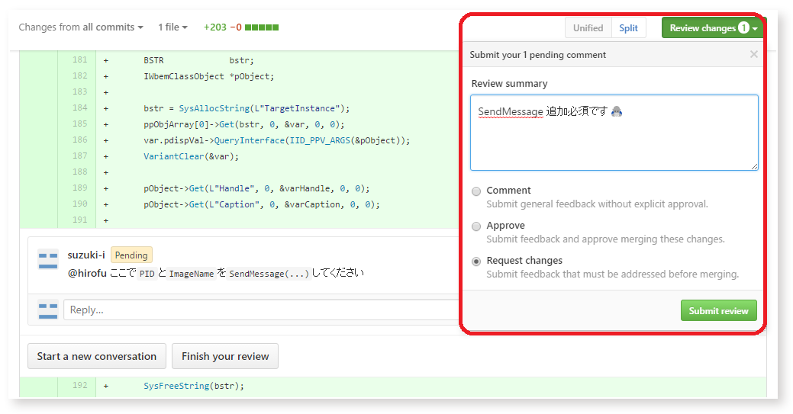Screen dimensions: 793x414
Task: Click the textarea resize handle corner
Action: 754,166
